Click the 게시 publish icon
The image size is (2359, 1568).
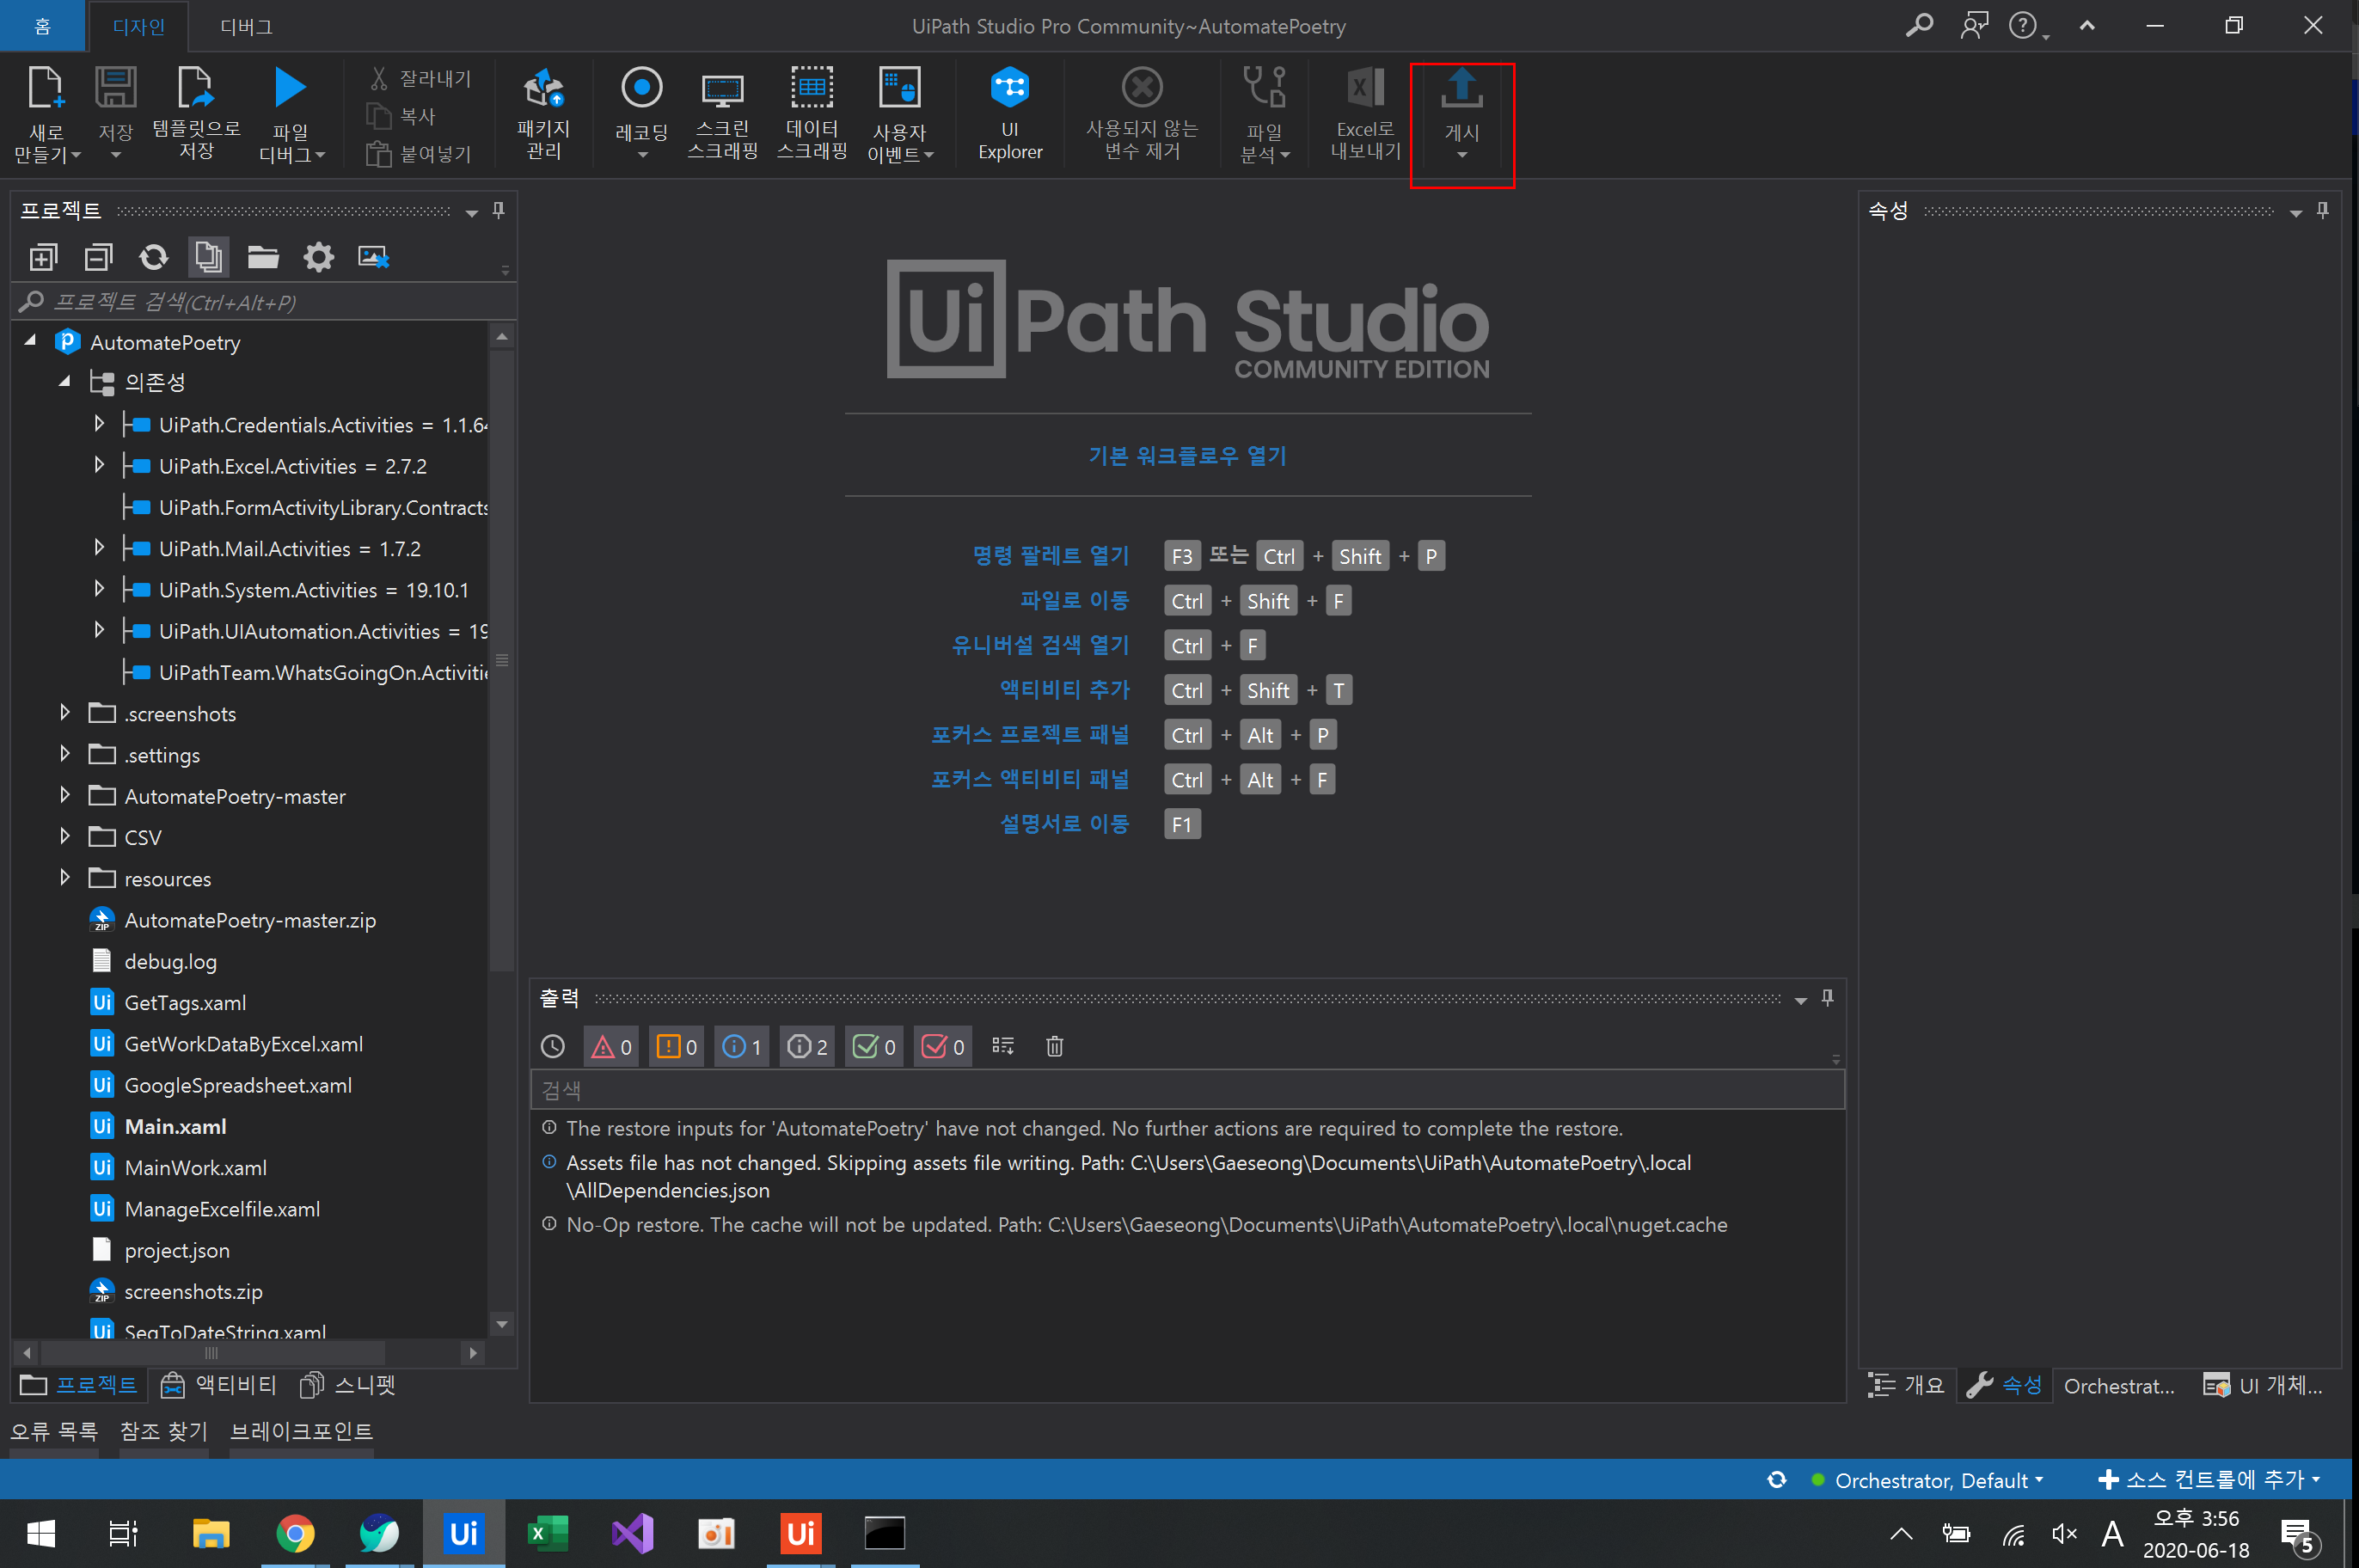coord(1462,88)
